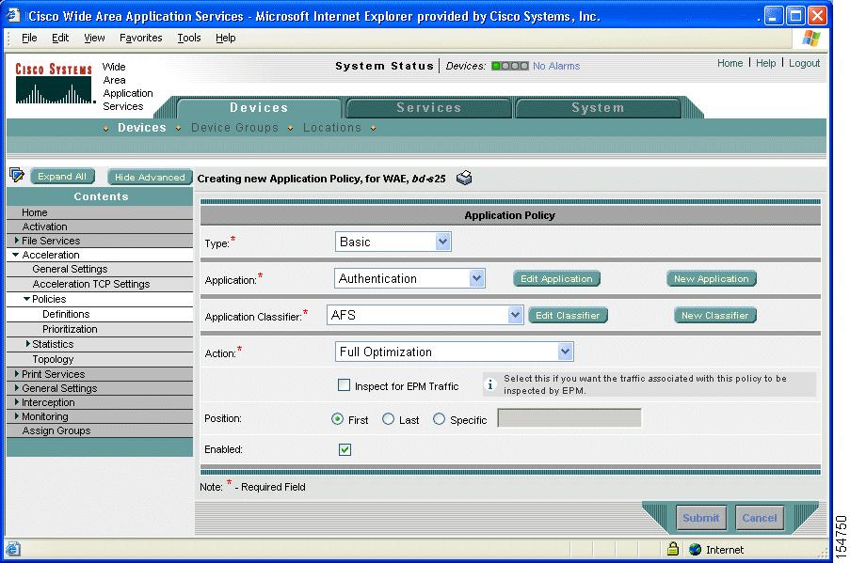
Task: Open the Favorites menu
Action: 141,38
